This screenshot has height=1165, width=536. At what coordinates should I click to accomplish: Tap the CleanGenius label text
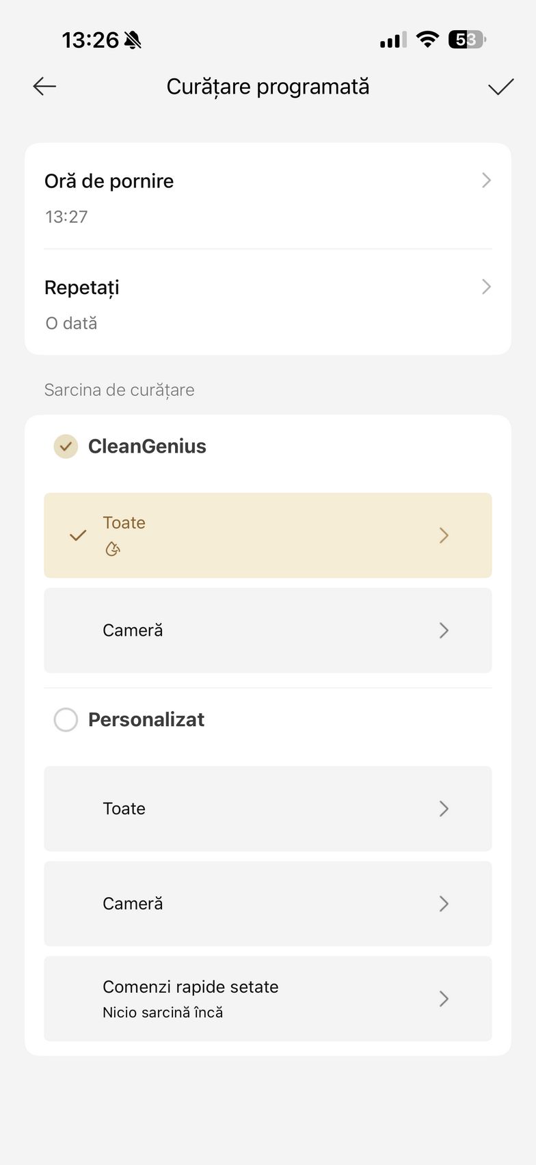147,446
